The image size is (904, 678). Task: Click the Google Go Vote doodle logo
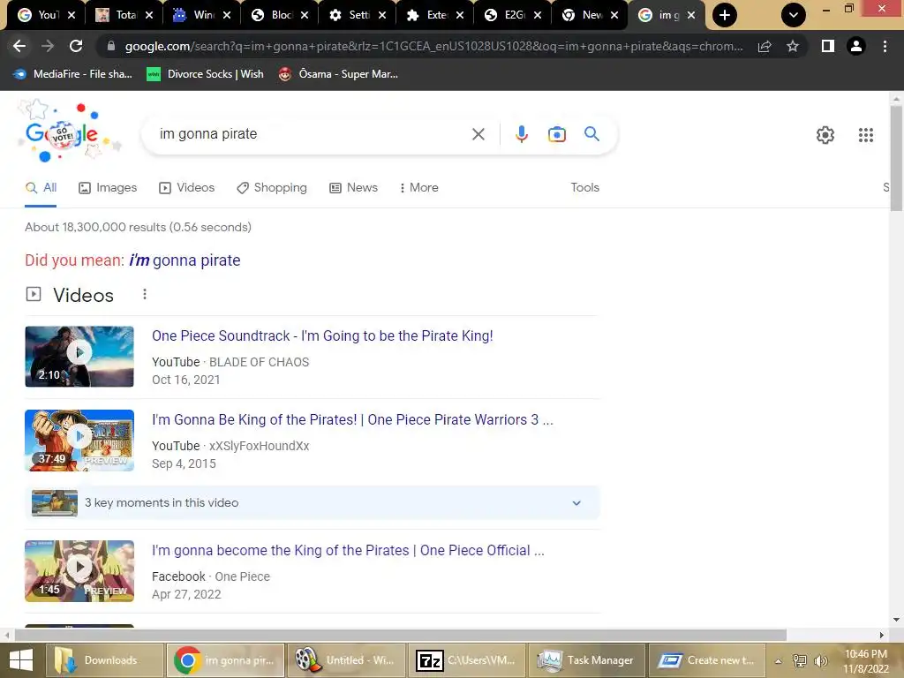[x=68, y=132]
